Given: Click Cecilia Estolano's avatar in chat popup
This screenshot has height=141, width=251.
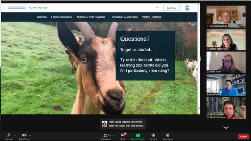Looking at the screenshot, I should click(105, 124).
